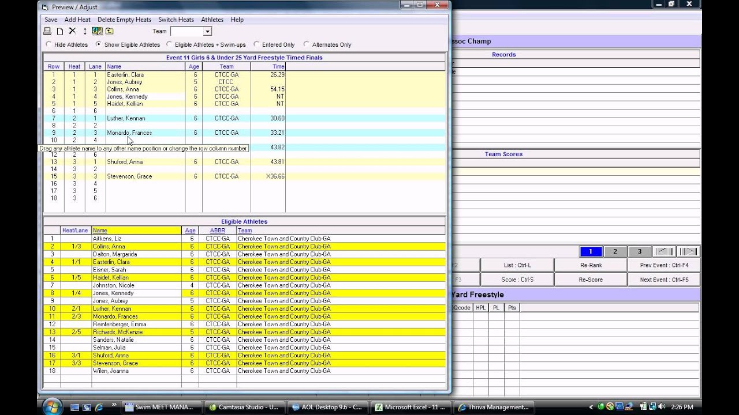Screen dimensions: 739x415
Task: Select Shuford, Anna in heat 3 lane 1
Action: point(125,162)
